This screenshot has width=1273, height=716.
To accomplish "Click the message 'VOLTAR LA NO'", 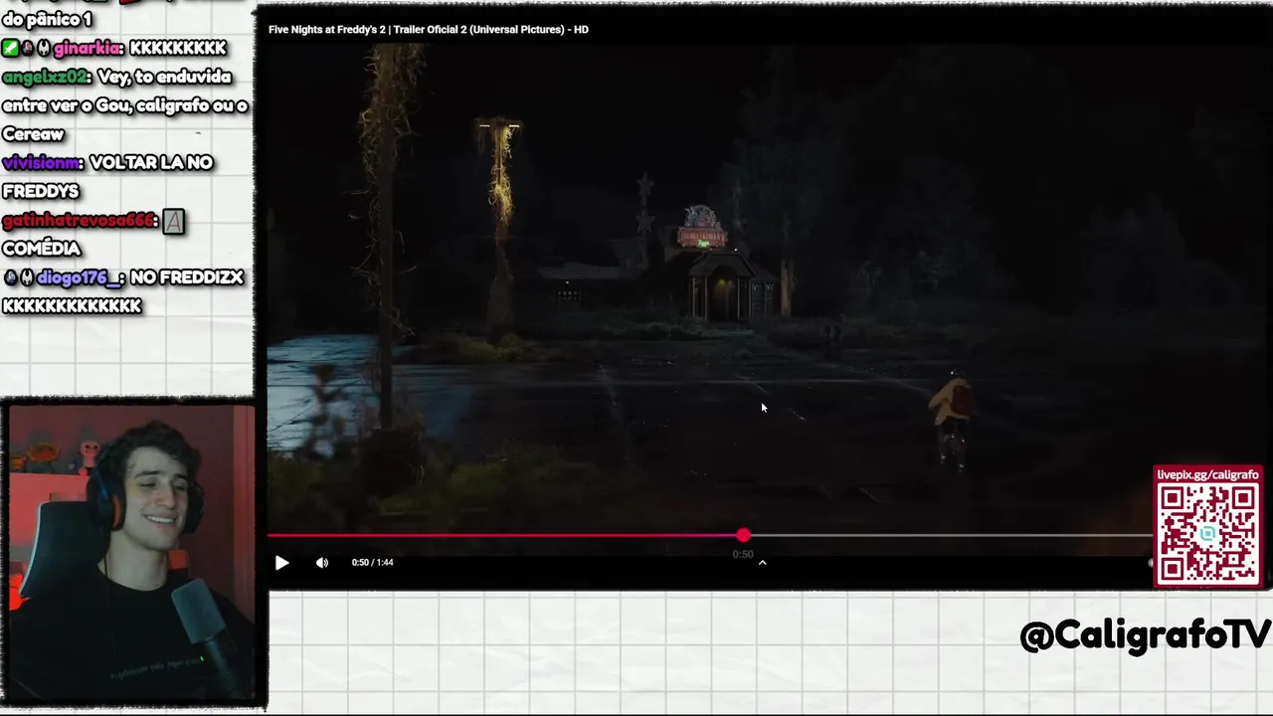I will (151, 162).
